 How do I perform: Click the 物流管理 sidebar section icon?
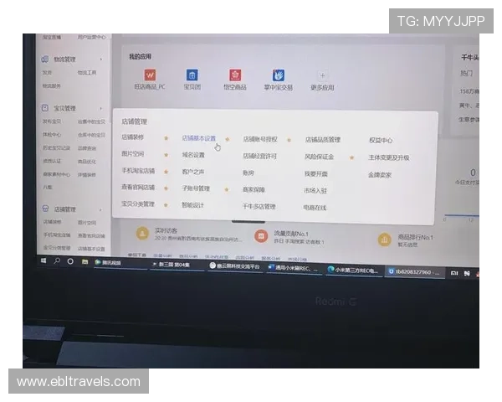(45, 59)
